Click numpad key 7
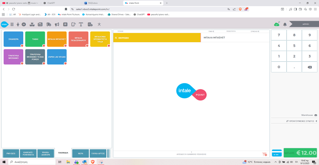319x165 pixels. click(279, 35)
